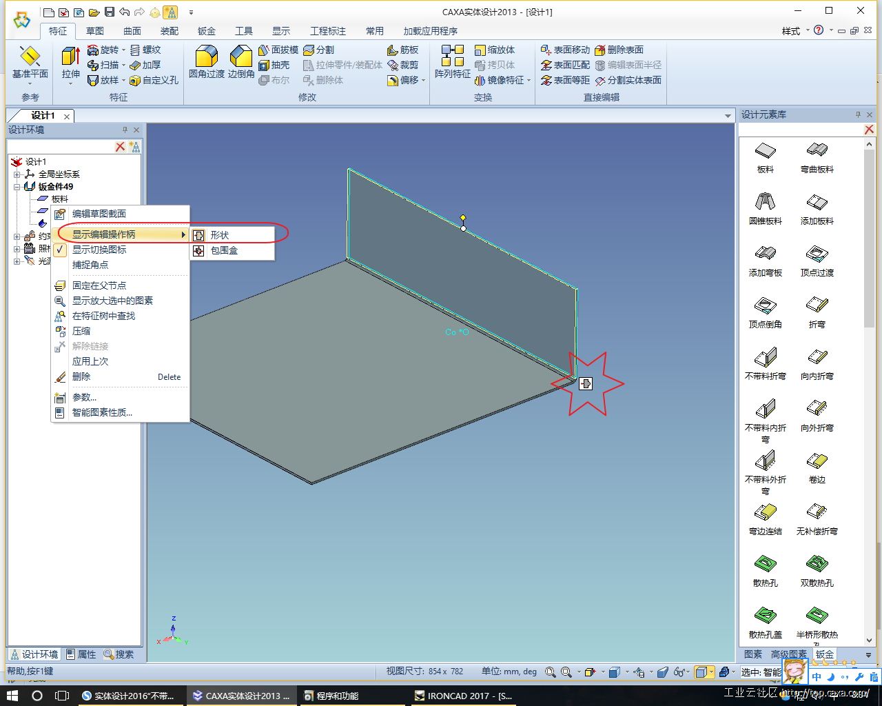Choose 形状 from the submenu
The image size is (882, 706).
coord(220,235)
